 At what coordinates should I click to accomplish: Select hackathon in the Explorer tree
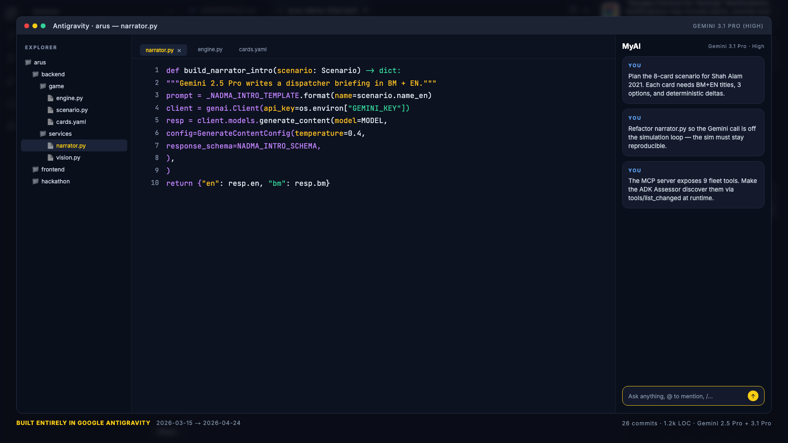coord(56,181)
